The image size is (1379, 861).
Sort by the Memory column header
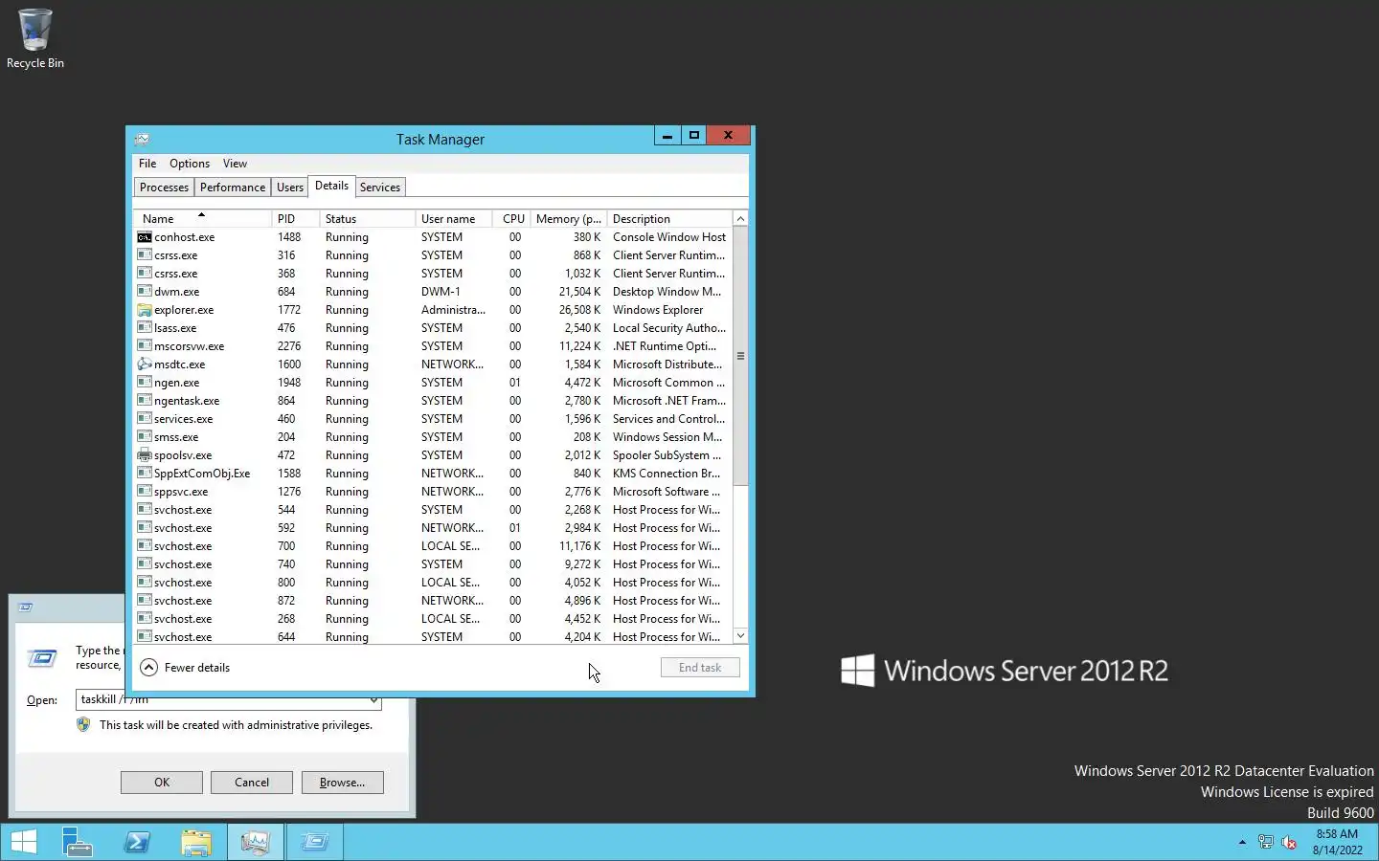point(569,219)
